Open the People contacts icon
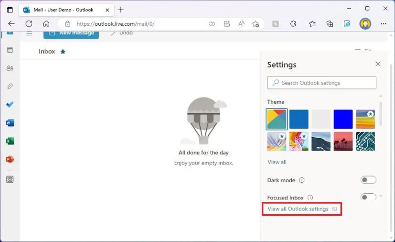This screenshot has height=242, width=395. pyautogui.click(x=10, y=68)
